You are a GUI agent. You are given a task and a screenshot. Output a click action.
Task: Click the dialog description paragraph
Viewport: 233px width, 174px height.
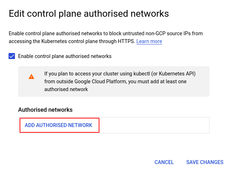pyautogui.click(x=105, y=37)
